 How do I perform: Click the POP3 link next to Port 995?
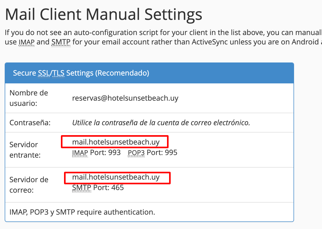(x=136, y=152)
